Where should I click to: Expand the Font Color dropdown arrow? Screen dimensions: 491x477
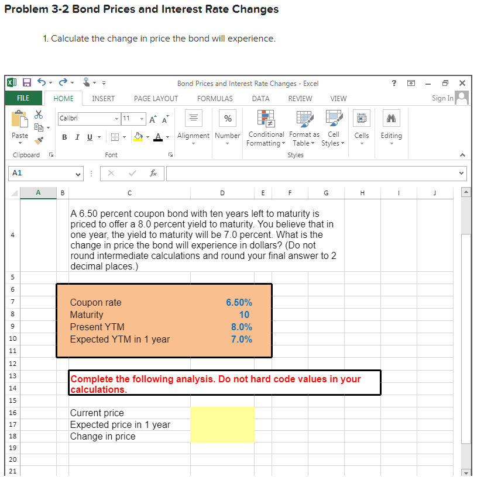tap(168, 137)
